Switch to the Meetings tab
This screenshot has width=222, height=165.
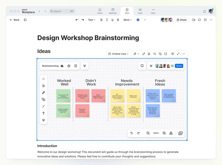tap(113, 11)
